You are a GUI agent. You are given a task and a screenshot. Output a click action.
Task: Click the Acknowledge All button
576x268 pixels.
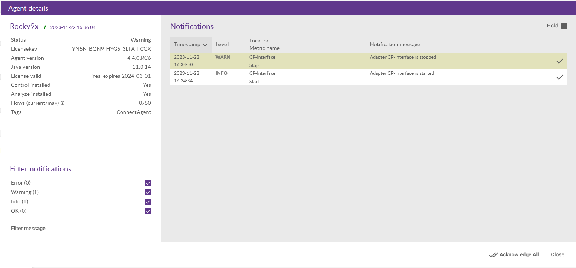point(519,254)
